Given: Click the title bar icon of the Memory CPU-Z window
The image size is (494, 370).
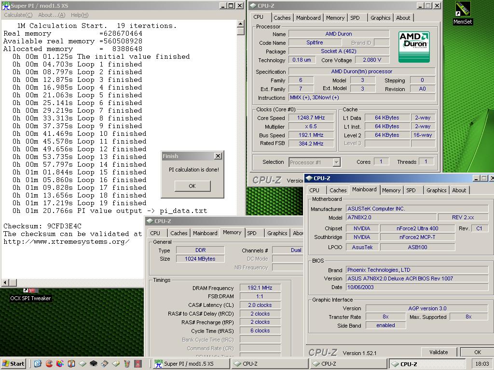Looking at the screenshot, I should 150,221.
